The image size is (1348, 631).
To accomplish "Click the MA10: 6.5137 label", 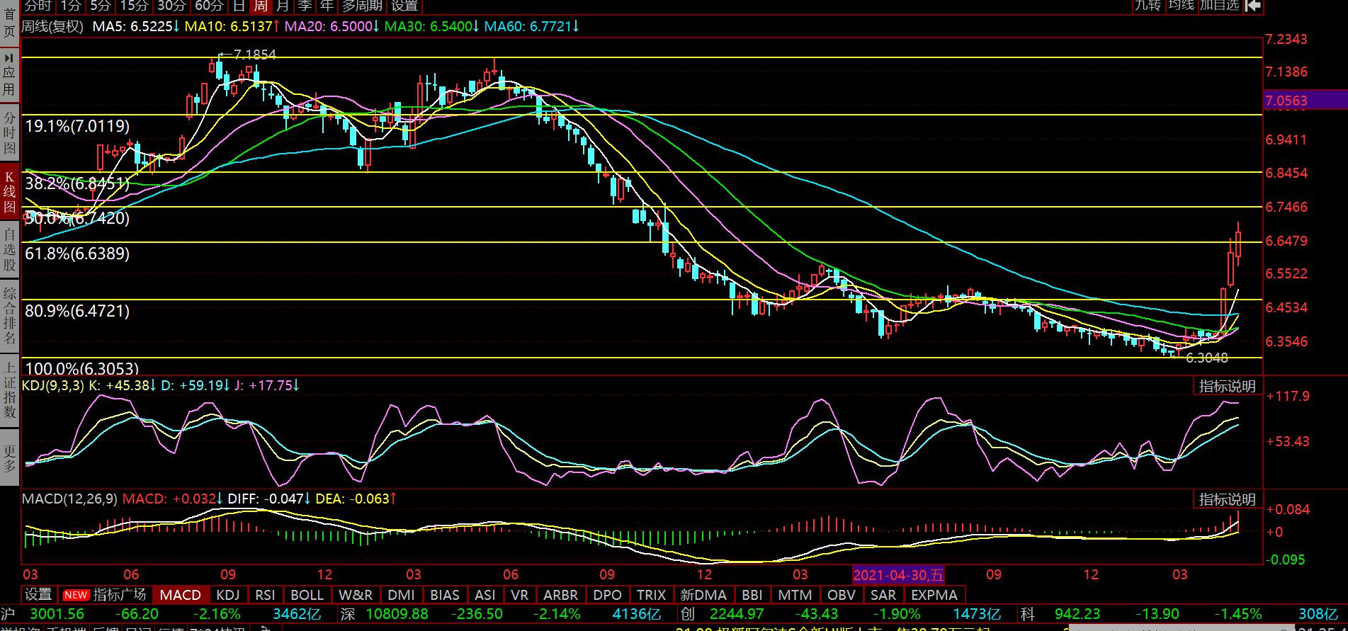I will 232,27.
